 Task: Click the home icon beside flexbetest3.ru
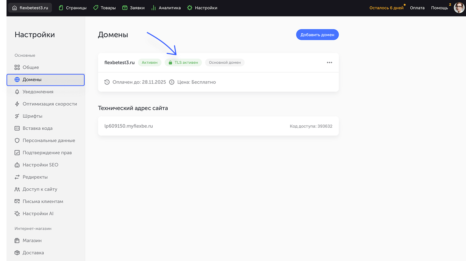[x=14, y=7]
